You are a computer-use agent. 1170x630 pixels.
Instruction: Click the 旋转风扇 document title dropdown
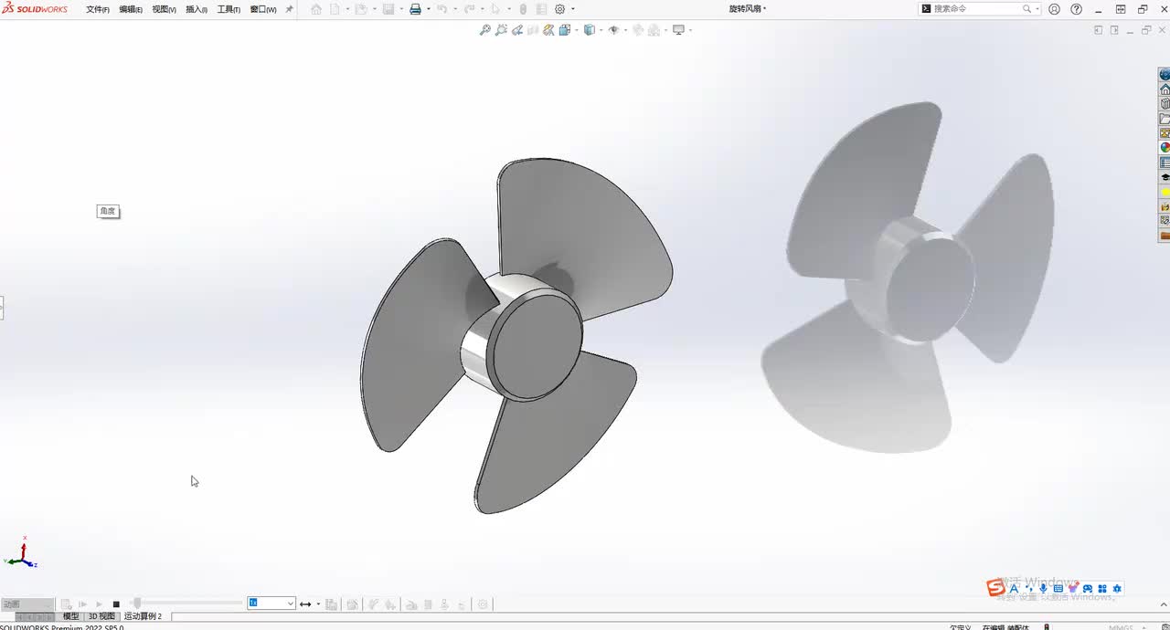[x=748, y=9]
